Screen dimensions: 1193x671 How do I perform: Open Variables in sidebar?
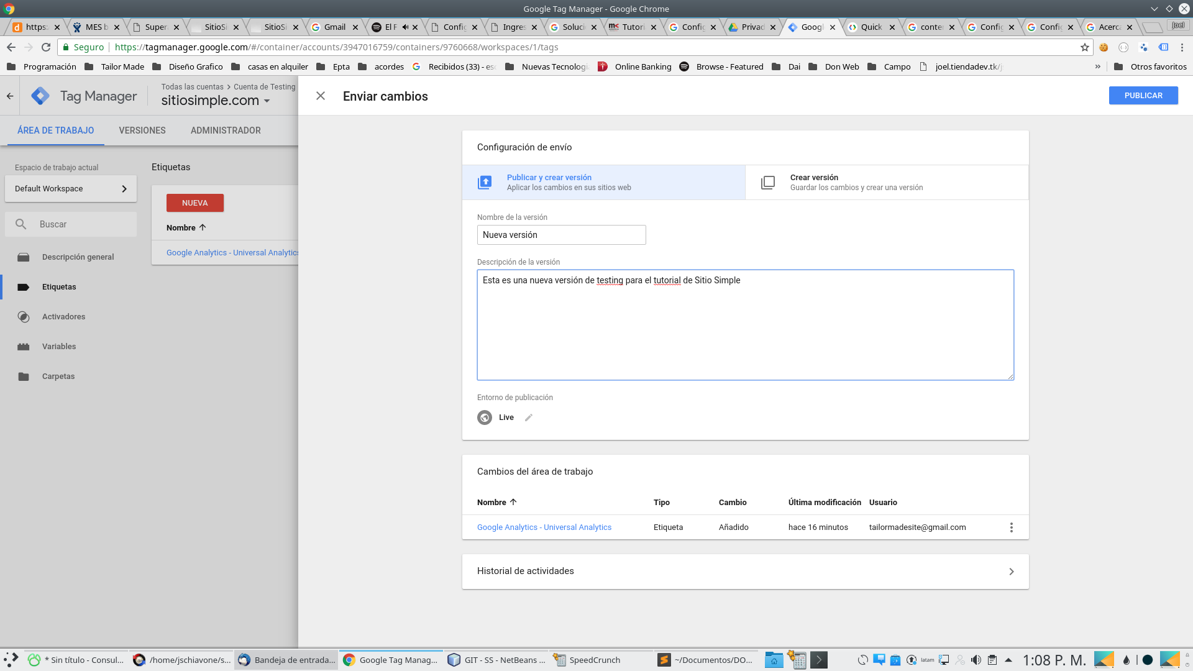tap(59, 347)
